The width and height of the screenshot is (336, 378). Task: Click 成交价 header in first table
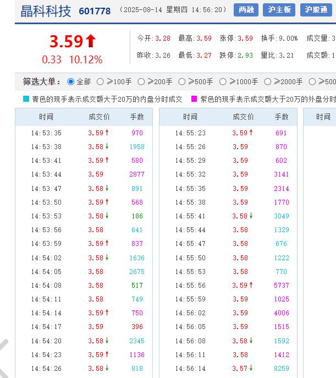(x=99, y=117)
